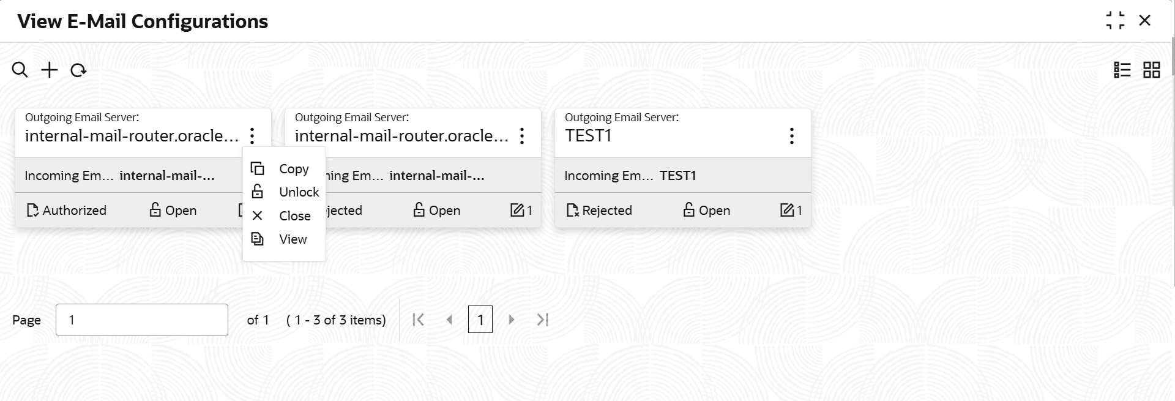1175x401 pixels.
Task: Click the Rejected status on TEST1 card
Action: coord(599,211)
